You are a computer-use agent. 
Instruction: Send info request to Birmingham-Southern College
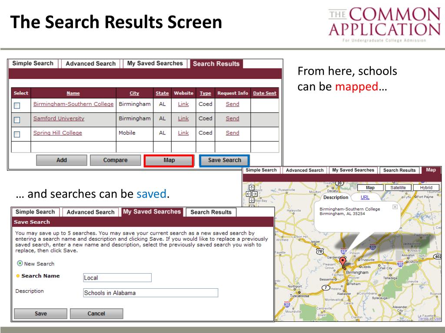click(232, 104)
